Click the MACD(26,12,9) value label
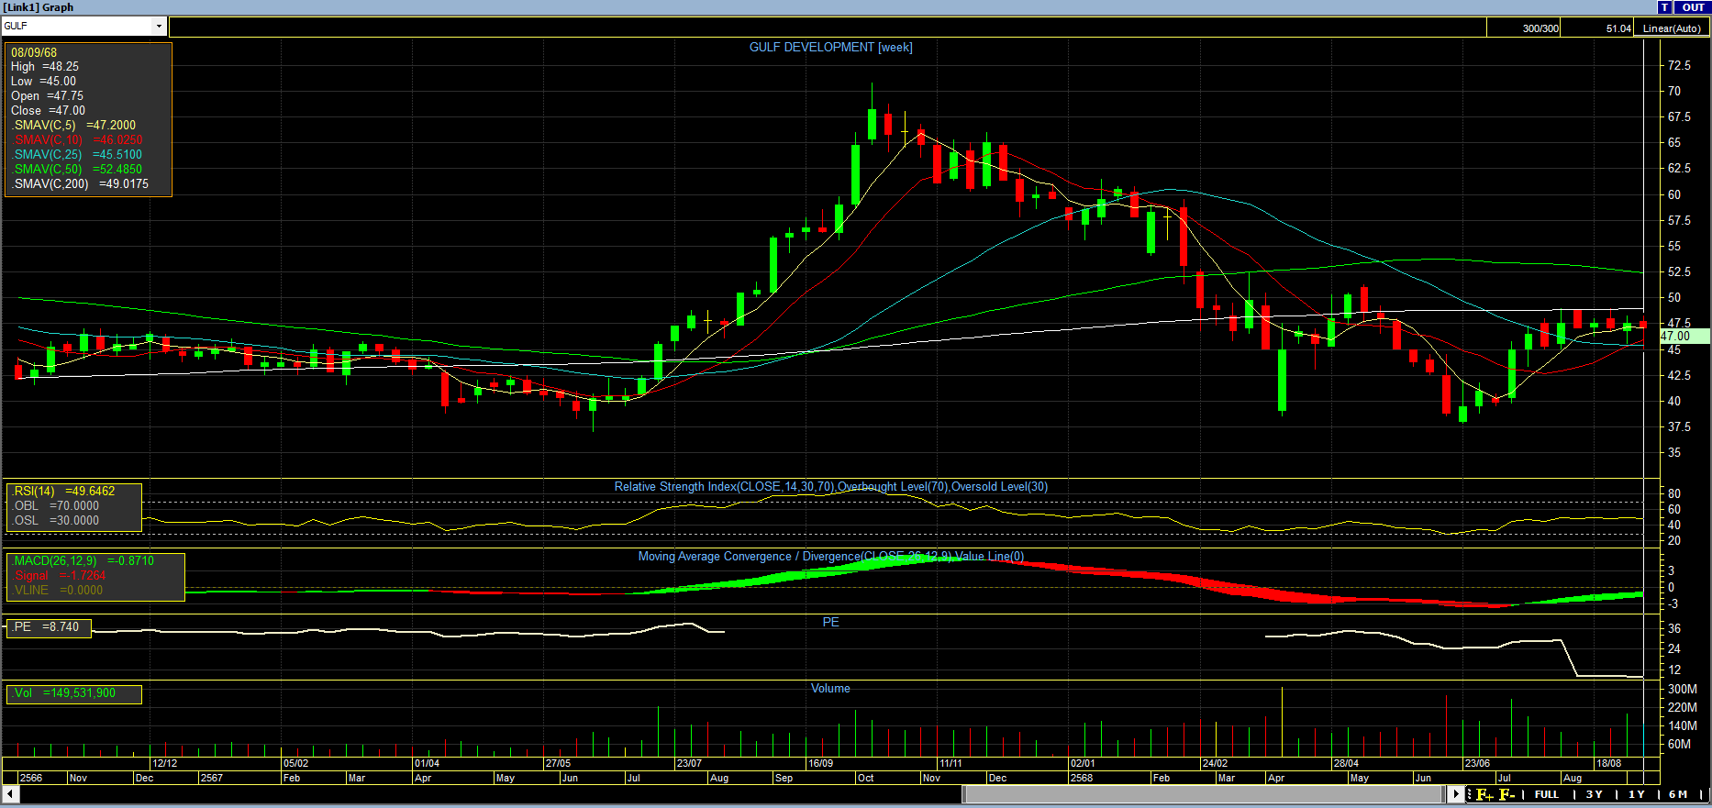Screen dimensions: 1712x808 coord(84,560)
